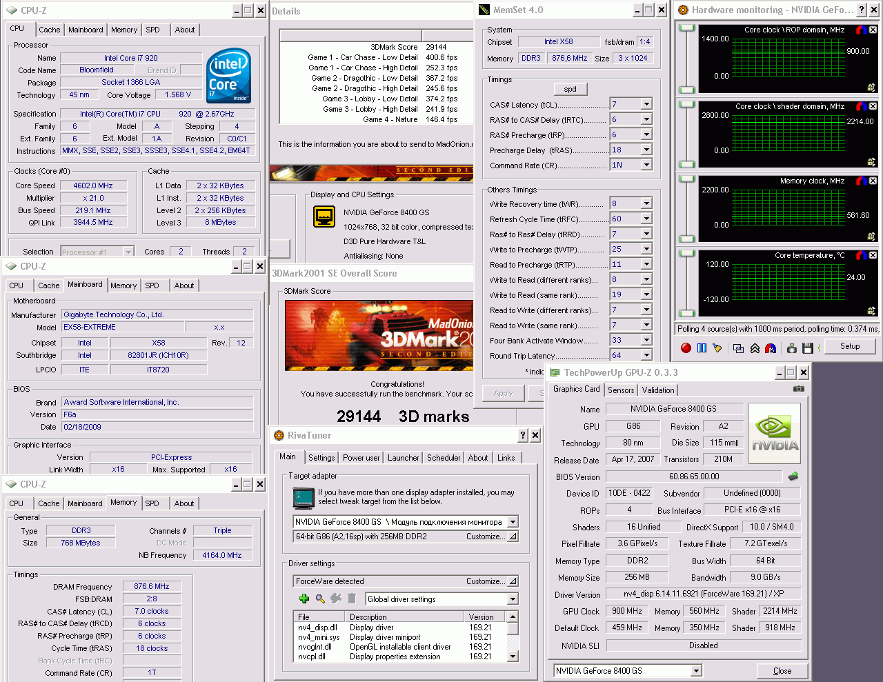The width and height of the screenshot is (883, 682).
Task: Click the Version column header in RivaTuner
Action: [486, 617]
